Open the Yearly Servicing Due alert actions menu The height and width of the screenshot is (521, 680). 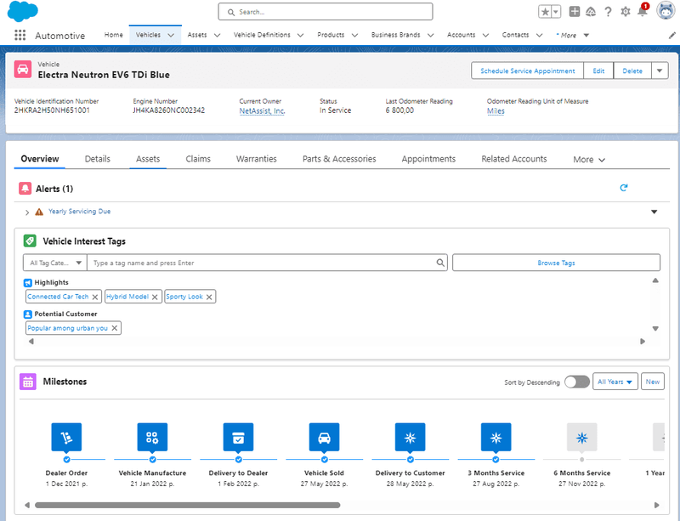pyautogui.click(x=654, y=212)
